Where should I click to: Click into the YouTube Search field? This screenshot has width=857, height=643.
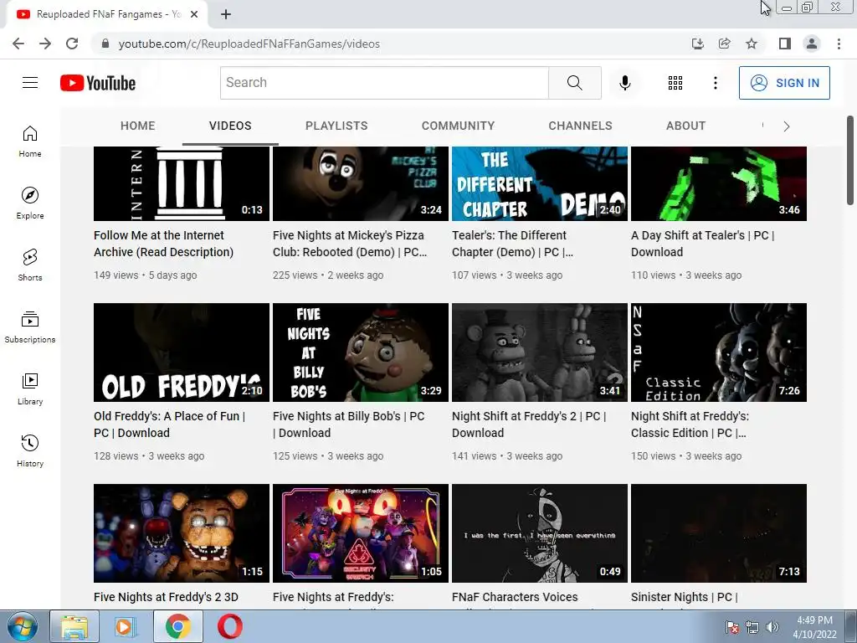click(384, 83)
